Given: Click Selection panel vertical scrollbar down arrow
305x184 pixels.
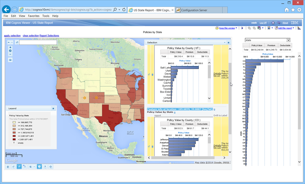Looking at the screenshot, I should (230, 152).
